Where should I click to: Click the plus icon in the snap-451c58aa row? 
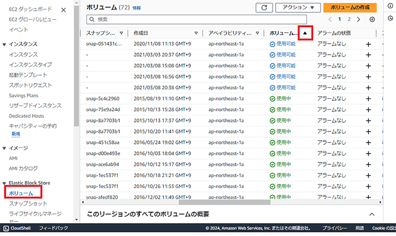coord(368,143)
